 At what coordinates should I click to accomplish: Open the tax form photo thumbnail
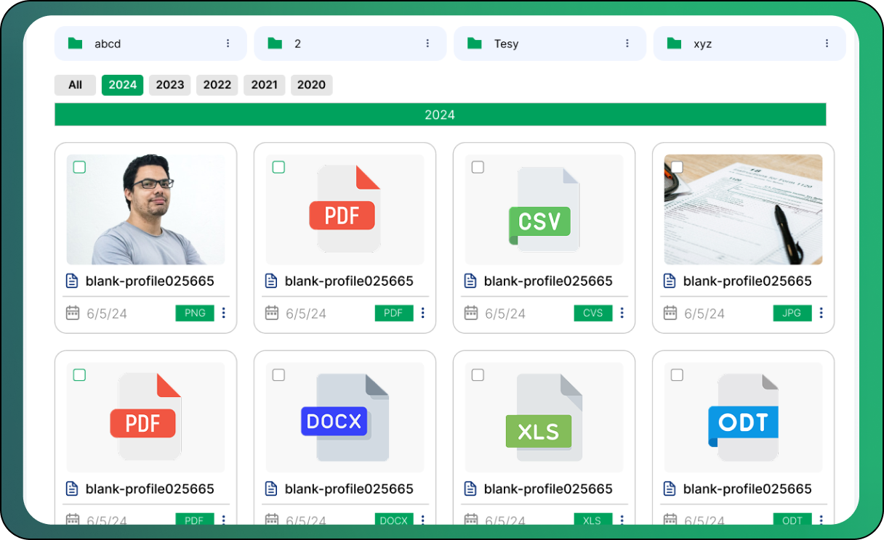pos(743,209)
